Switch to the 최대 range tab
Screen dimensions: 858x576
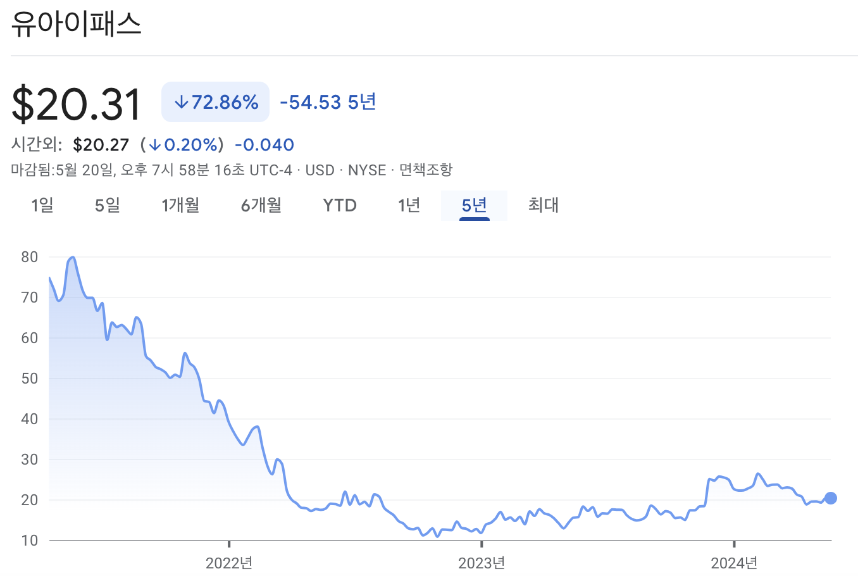click(543, 205)
